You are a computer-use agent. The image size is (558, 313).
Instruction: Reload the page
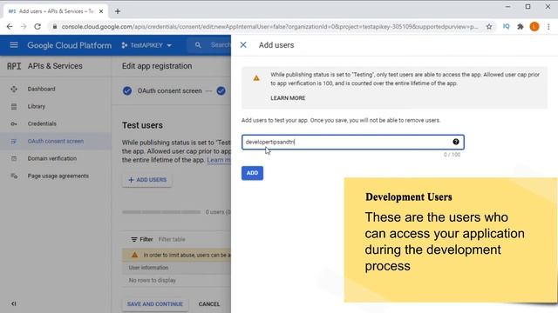[x=37, y=27]
